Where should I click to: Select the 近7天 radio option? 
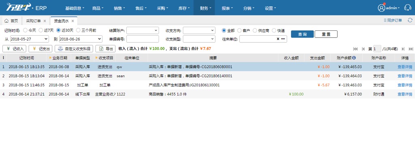pyautogui.click(x=40, y=30)
